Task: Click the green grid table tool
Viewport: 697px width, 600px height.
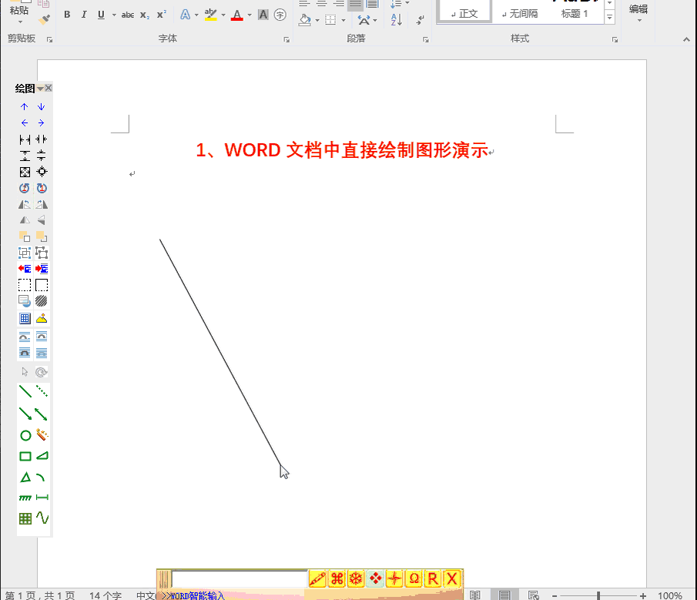Action: (25, 518)
